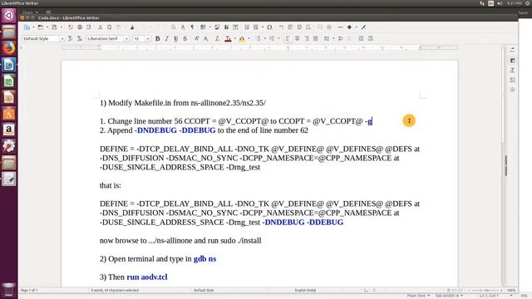The width and height of the screenshot is (532, 299).
Task: Click the Export as PDF icon
Action: coord(71,27)
